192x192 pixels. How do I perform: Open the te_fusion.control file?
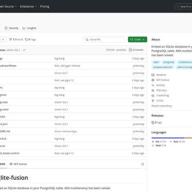10,153
